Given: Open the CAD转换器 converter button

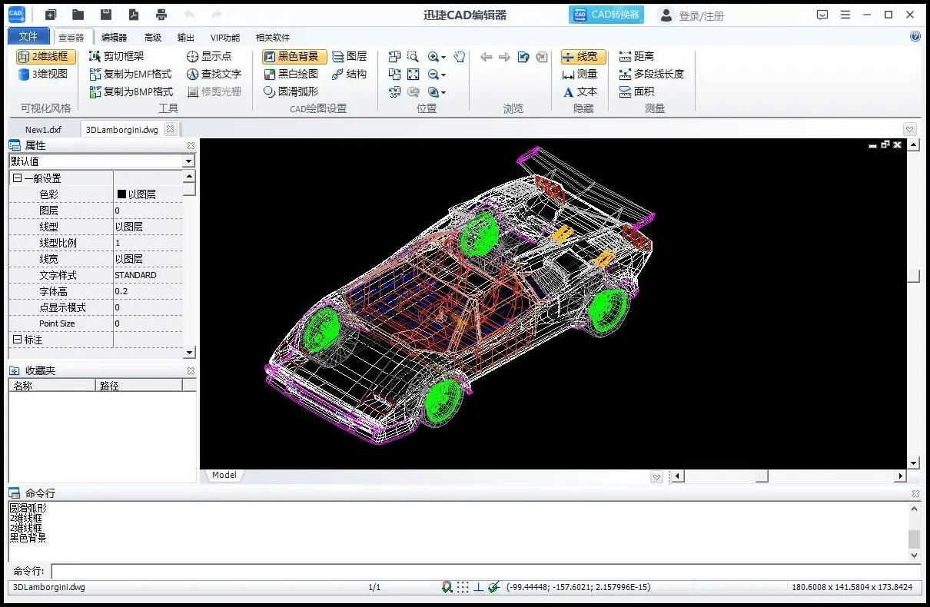Looking at the screenshot, I should click(x=606, y=15).
